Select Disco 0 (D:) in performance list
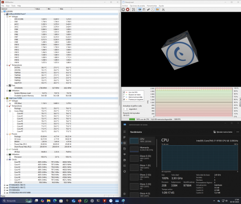The height and width of the screenshot is (204, 241). click(142, 158)
